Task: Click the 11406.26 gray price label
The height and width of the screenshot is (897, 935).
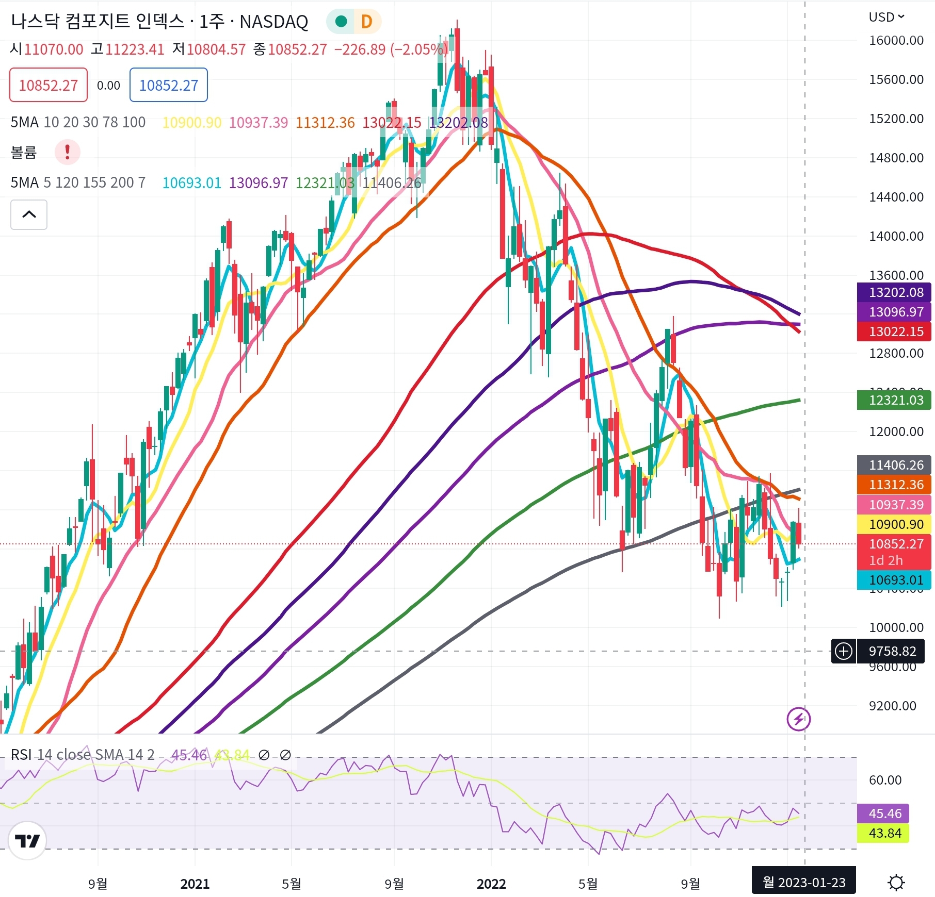Action: pos(894,465)
